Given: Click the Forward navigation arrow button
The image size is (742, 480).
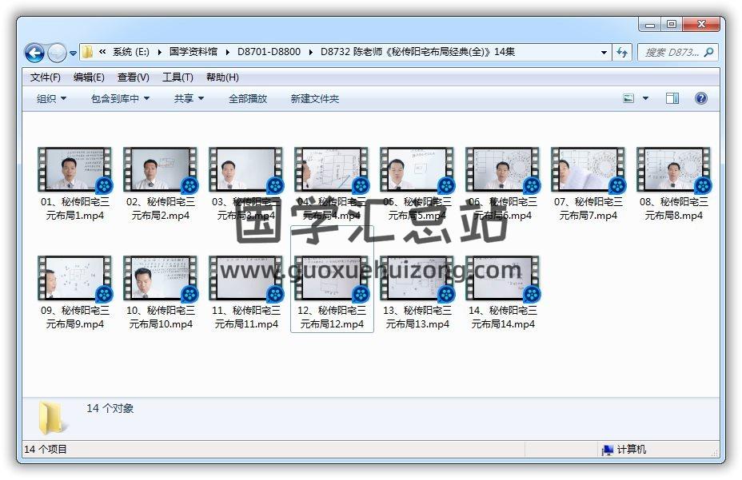Looking at the screenshot, I should coord(57,54).
